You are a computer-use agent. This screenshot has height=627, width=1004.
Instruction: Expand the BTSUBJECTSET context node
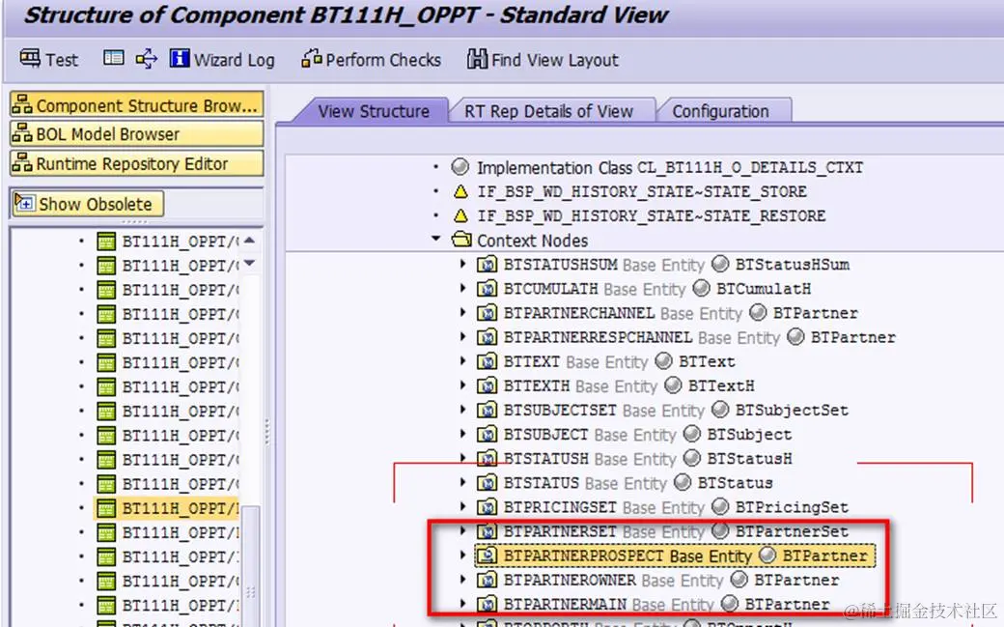(x=462, y=410)
